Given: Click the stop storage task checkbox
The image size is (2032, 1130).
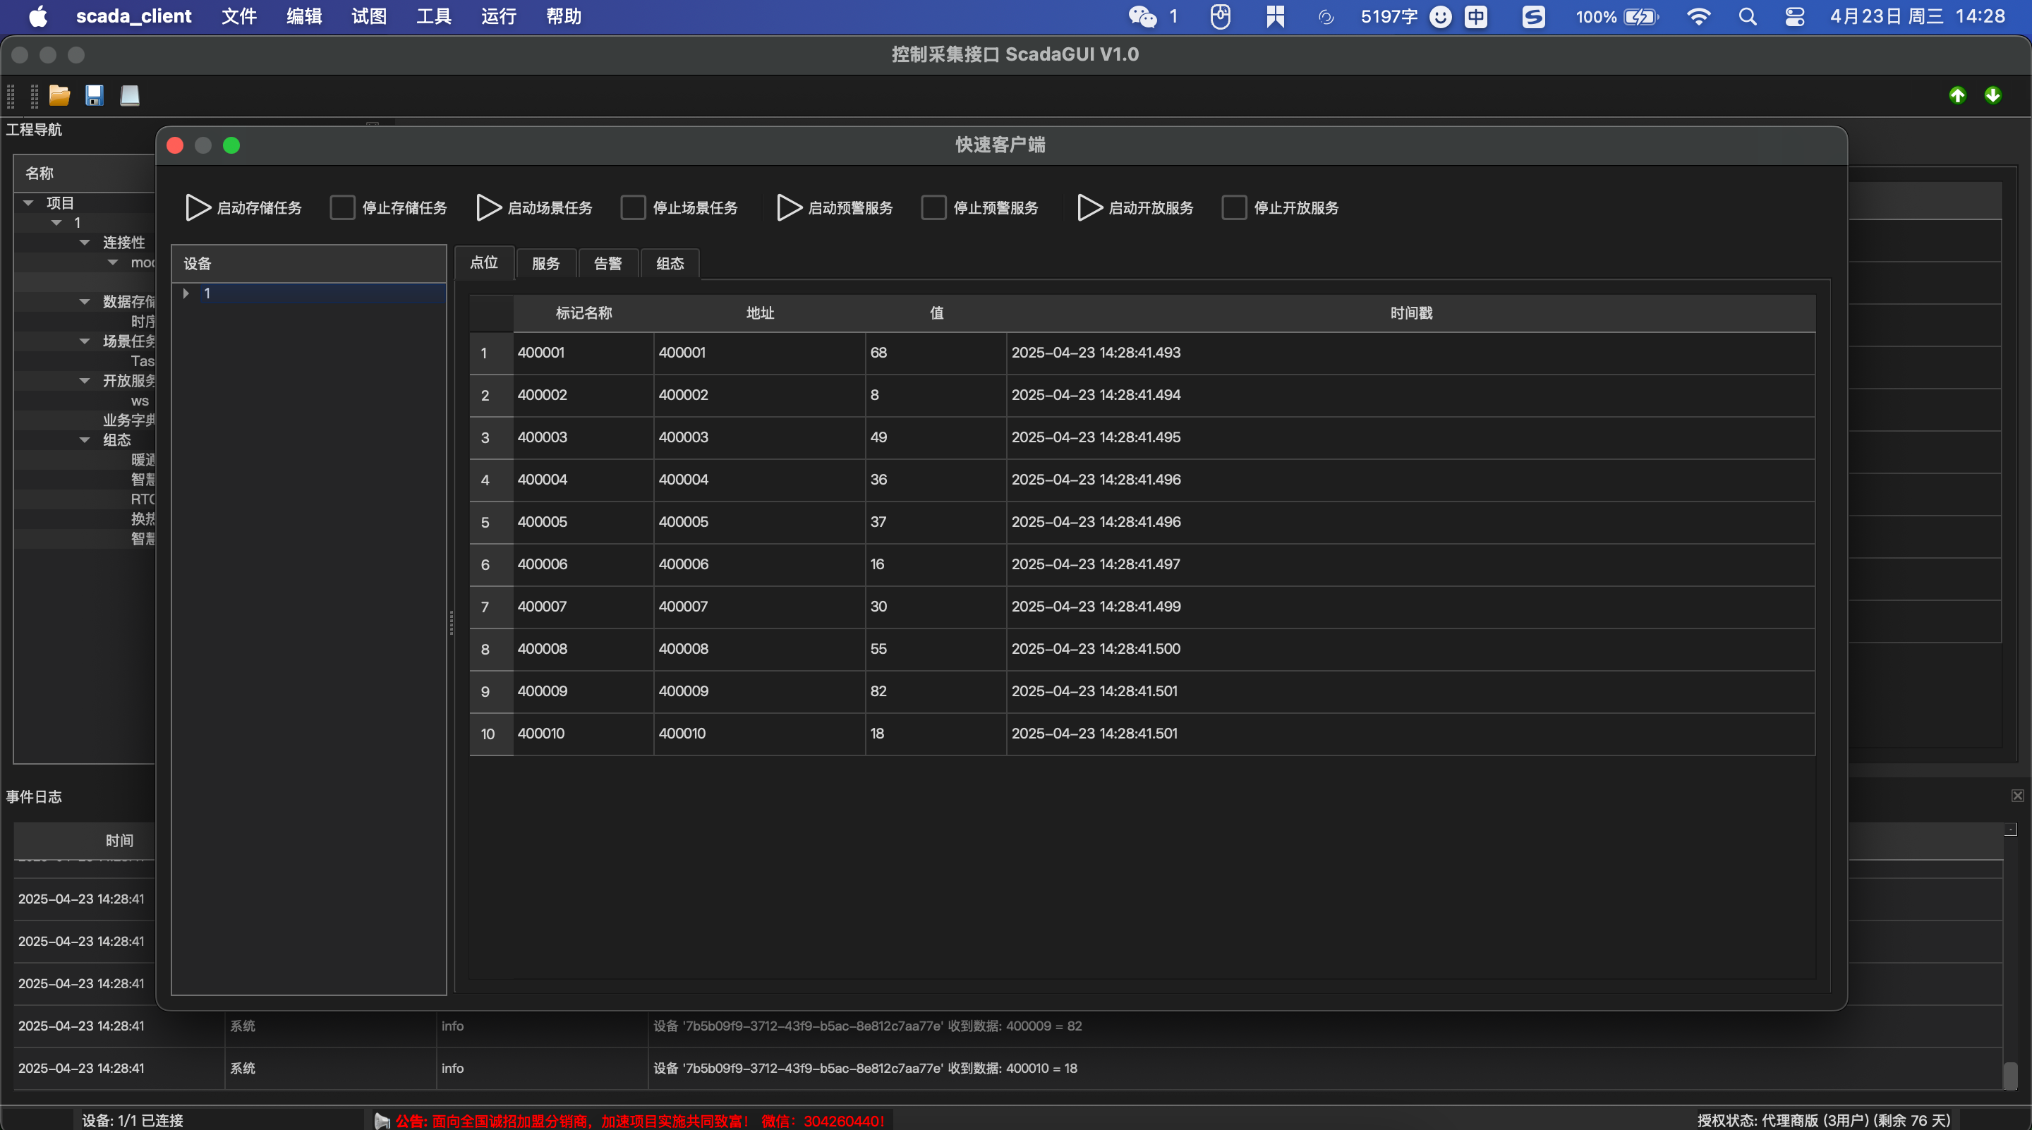Looking at the screenshot, I should click(x=342, y=207).
